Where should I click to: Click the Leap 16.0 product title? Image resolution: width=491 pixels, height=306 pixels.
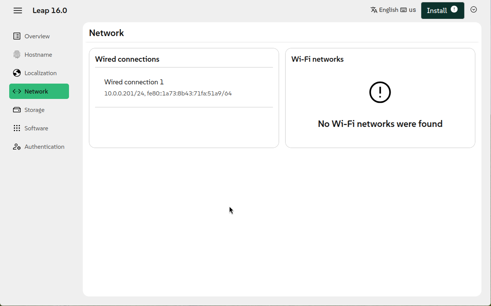pyautogui.click(x=50, y=10)
